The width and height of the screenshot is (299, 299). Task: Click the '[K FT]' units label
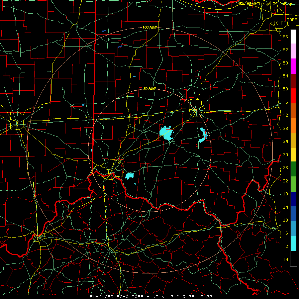coord(281,23)
